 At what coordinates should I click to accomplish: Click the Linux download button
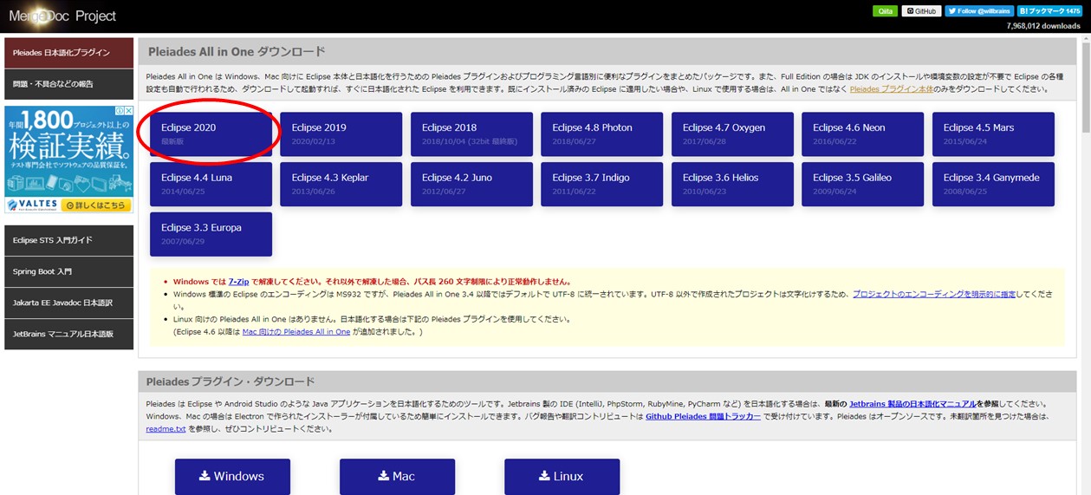[562, 477]
